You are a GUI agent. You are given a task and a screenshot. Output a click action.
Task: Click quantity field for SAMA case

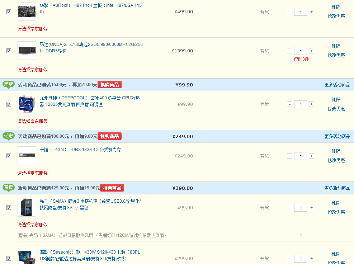(x=301, y=208)
